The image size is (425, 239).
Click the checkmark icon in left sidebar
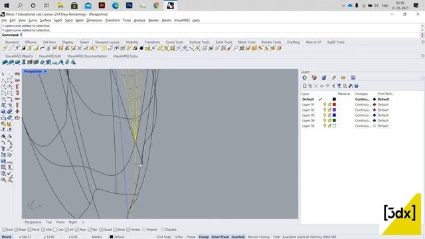pos(9,173)
